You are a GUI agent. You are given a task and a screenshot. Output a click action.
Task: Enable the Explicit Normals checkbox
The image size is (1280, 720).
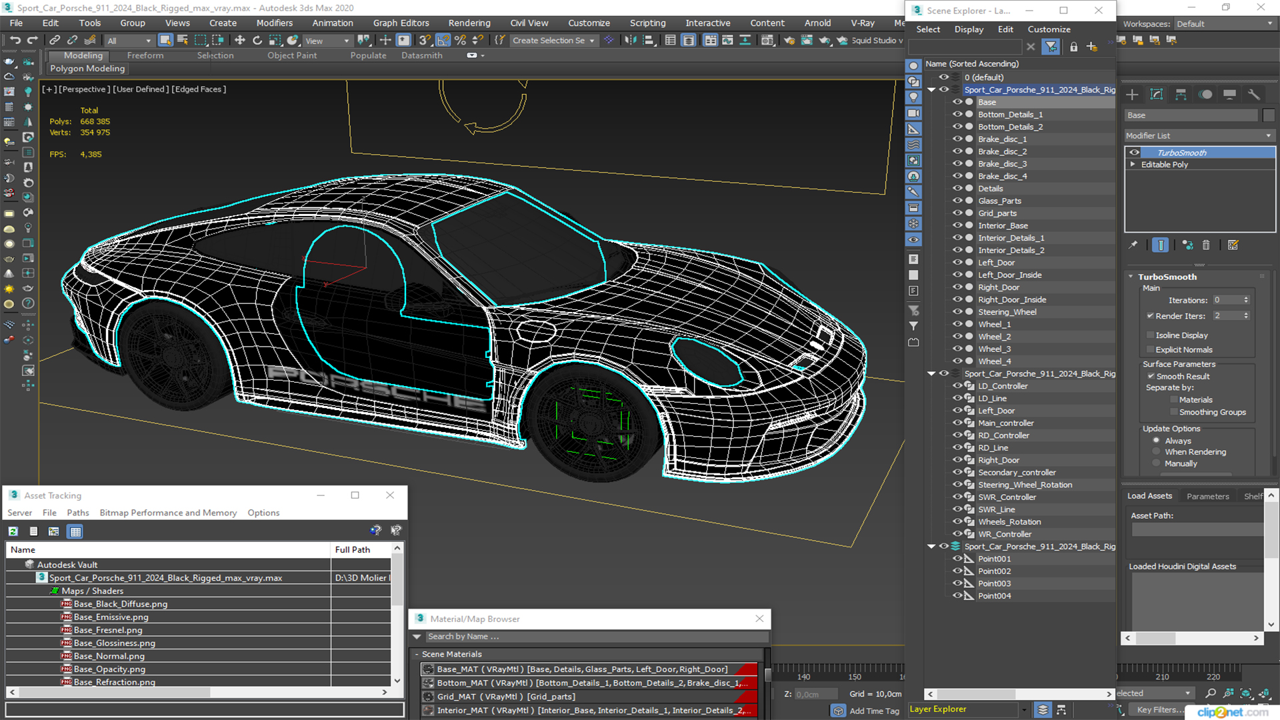click(1150, 350)
